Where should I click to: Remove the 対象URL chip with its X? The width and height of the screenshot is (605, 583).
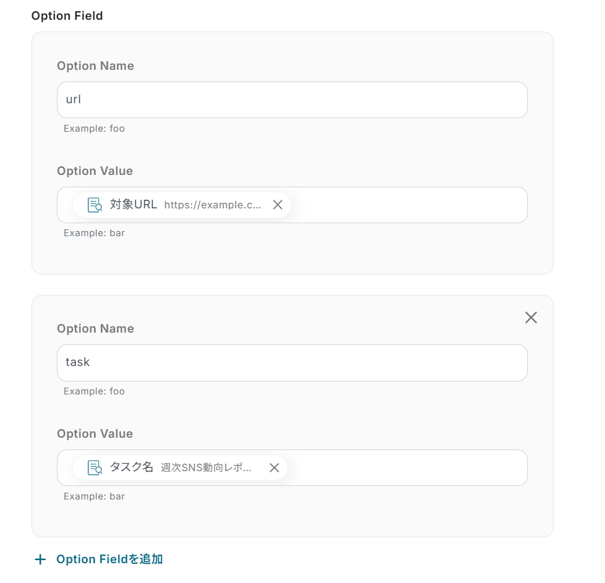[277, 205]
